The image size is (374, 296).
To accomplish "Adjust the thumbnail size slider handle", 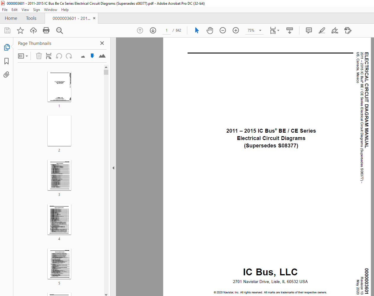I will (x=92, y=56).
